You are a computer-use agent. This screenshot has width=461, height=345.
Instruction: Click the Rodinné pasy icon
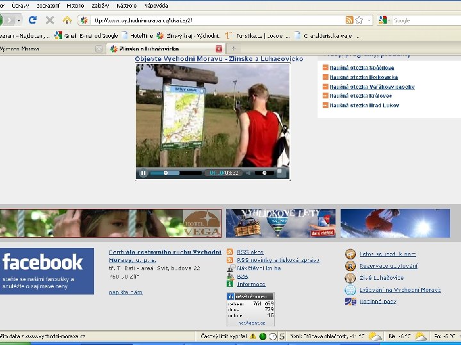tap(350, 302)
